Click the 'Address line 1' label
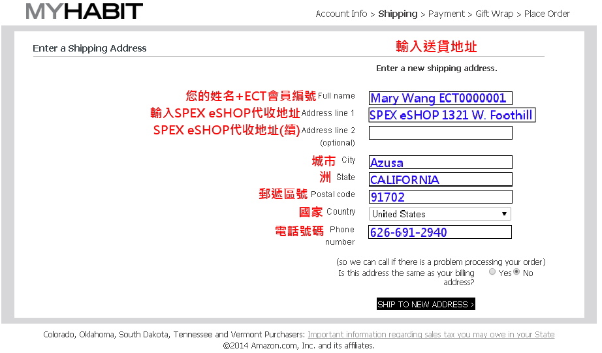The image size is (602, 353). (328, 113)
